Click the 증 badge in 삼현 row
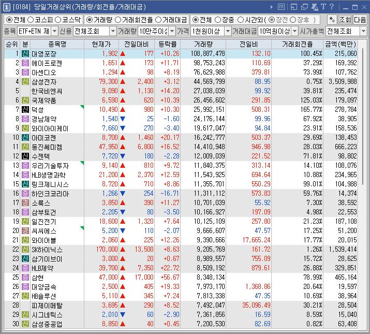370x334 pixels. click(25, 277)
